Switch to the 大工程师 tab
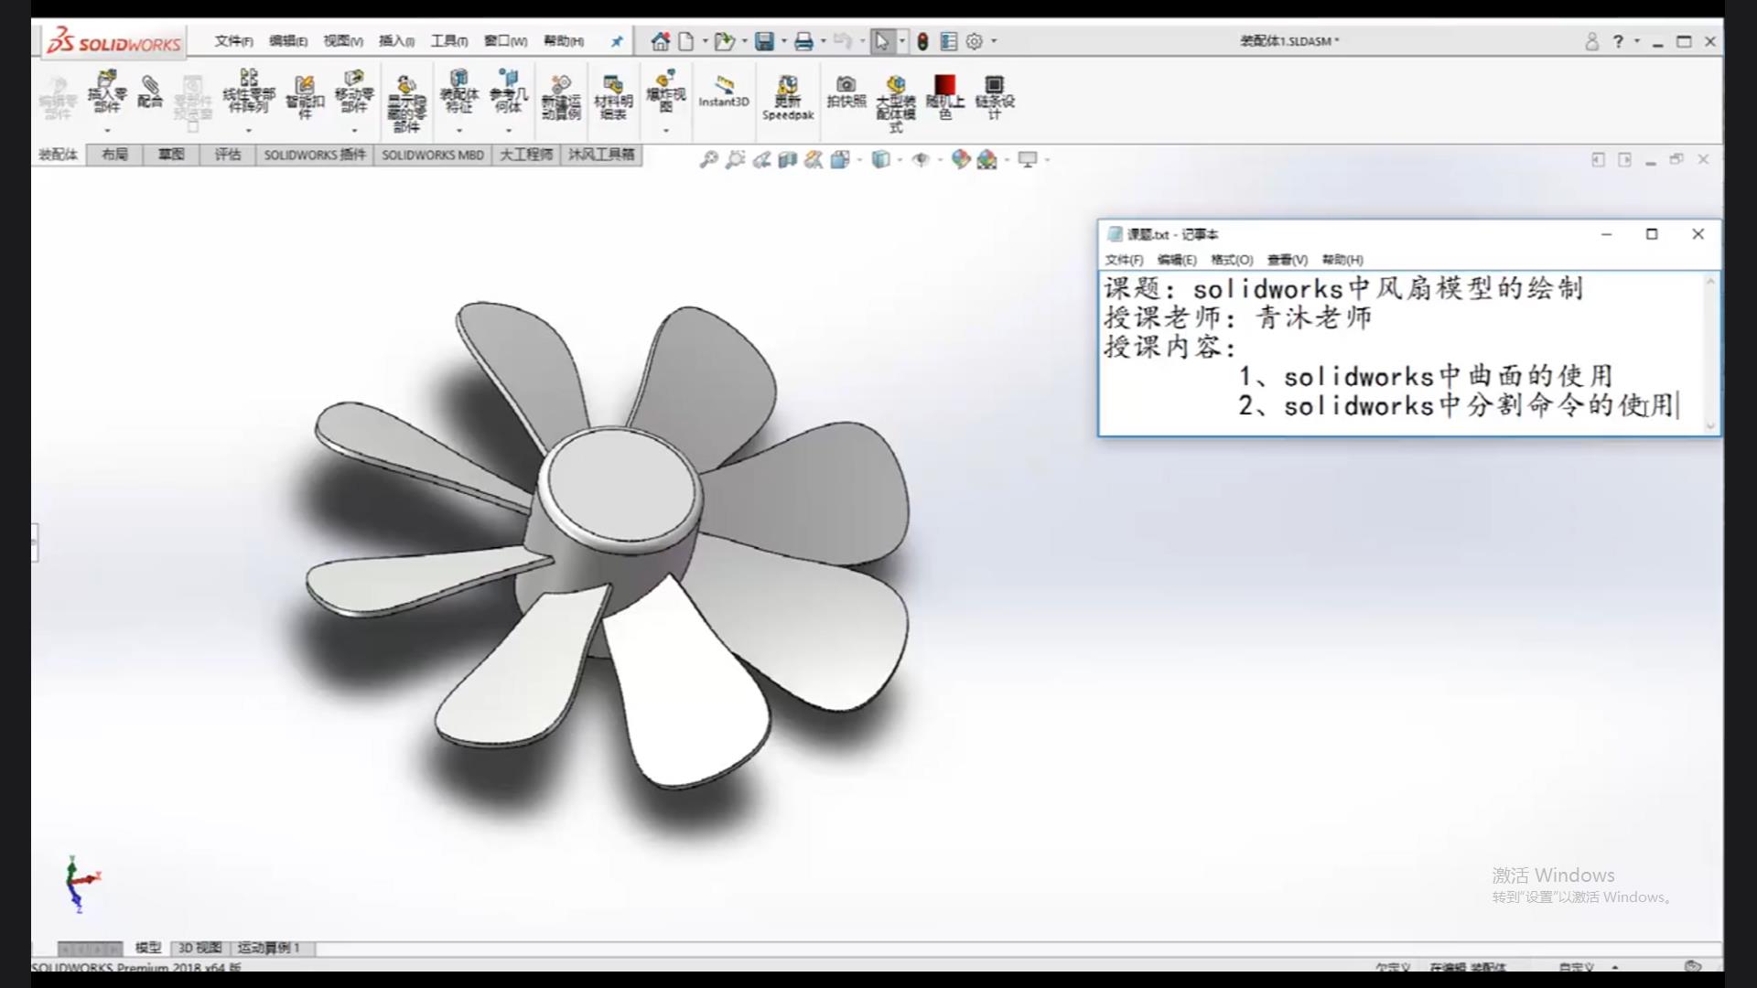Screen dimensions: 1757x988 pyautogui.click(x=526, y=155)
